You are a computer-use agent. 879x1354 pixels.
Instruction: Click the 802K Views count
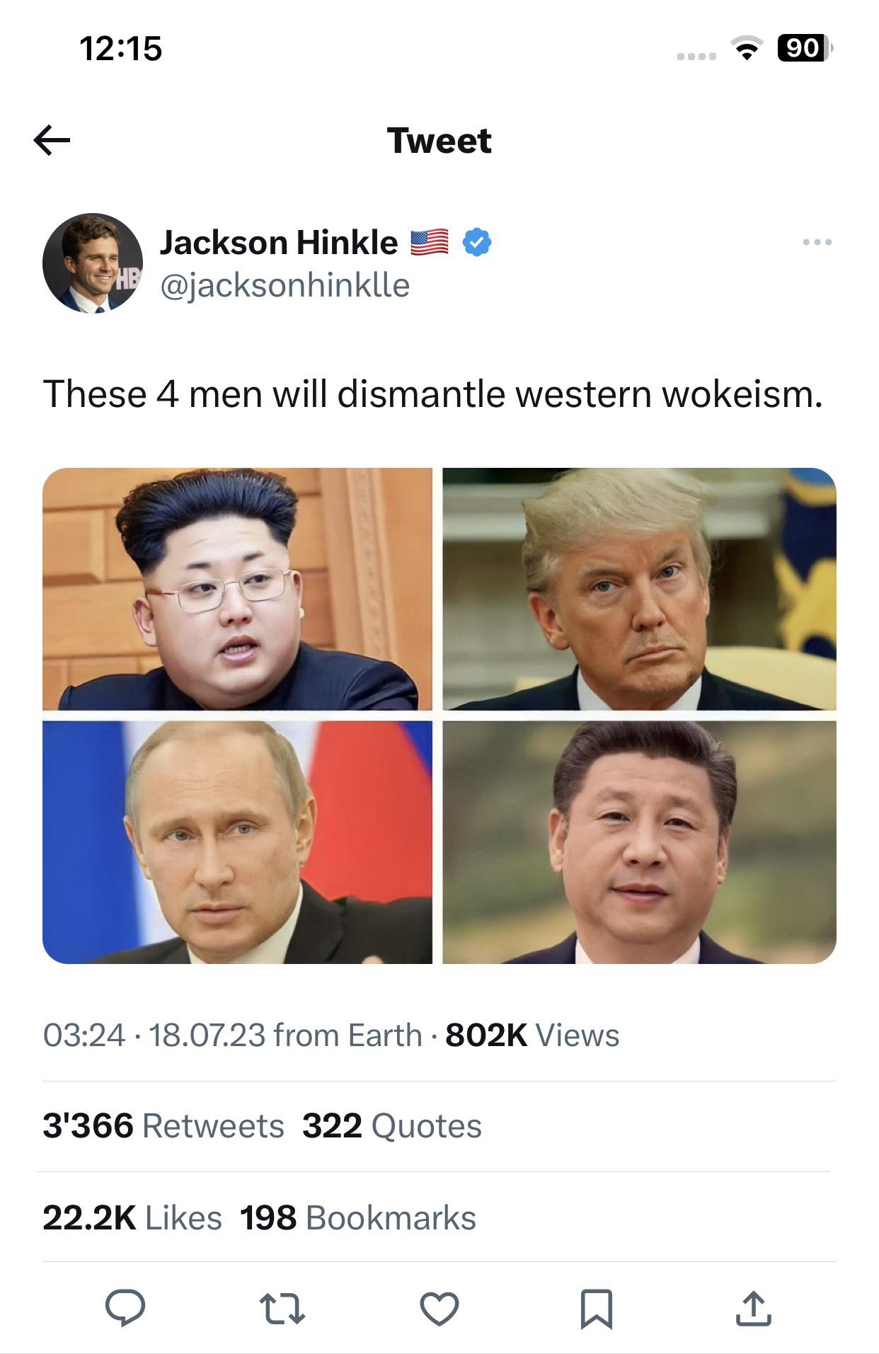[x=532, y=1035]
